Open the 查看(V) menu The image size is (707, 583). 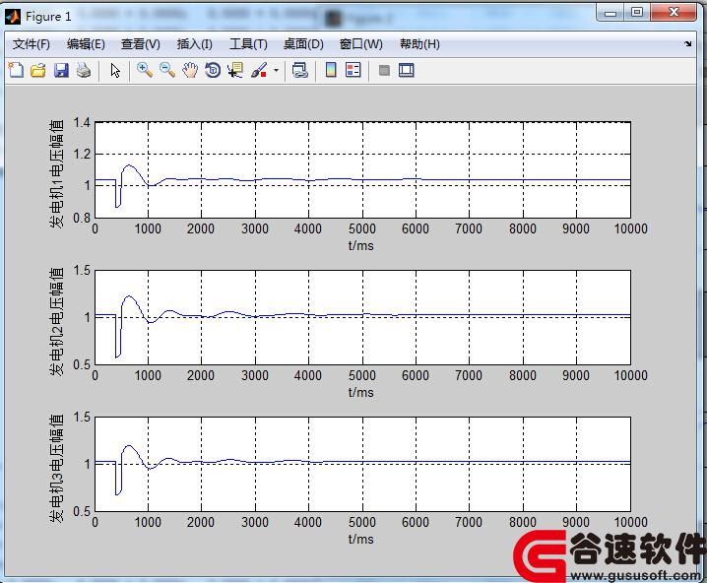[x=140, y=44]
